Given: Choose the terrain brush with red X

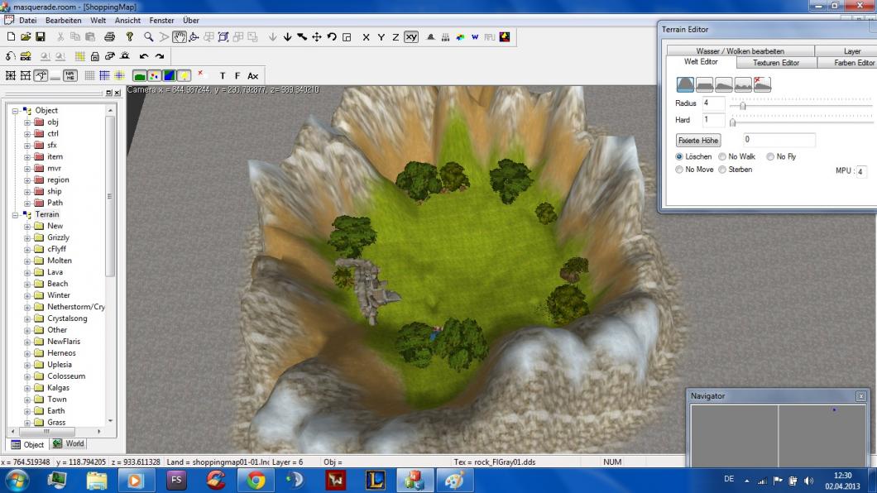Looking at the screenshot, I should pyautogui.click(x=762, y=84).
